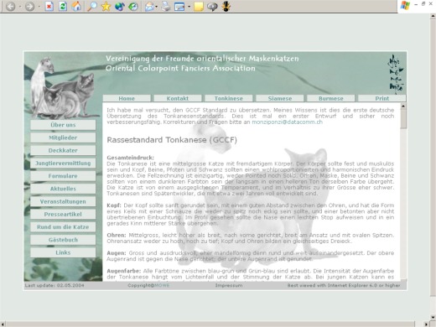Screen dimensions: 436x327
Task: Expand the Back button history dropdown arrow
Action: (20, 7)
